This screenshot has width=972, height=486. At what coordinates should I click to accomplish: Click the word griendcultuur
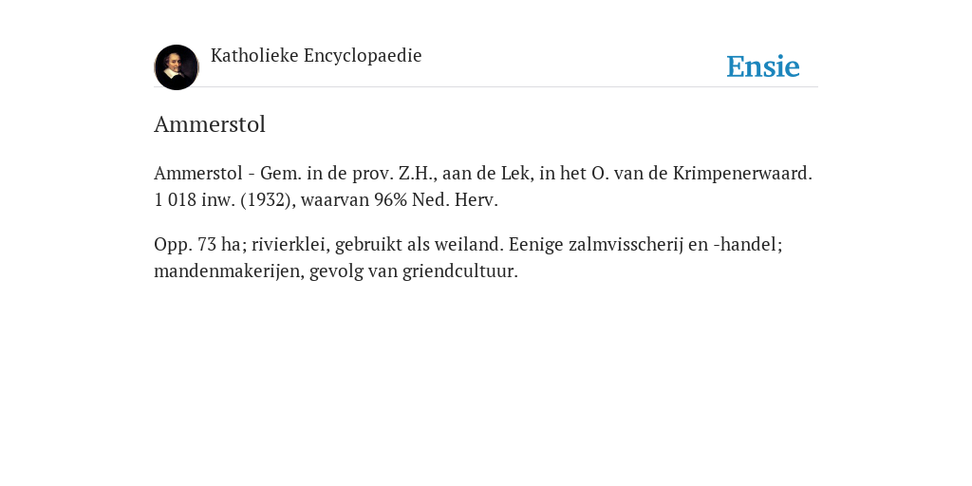pos(460,271)
